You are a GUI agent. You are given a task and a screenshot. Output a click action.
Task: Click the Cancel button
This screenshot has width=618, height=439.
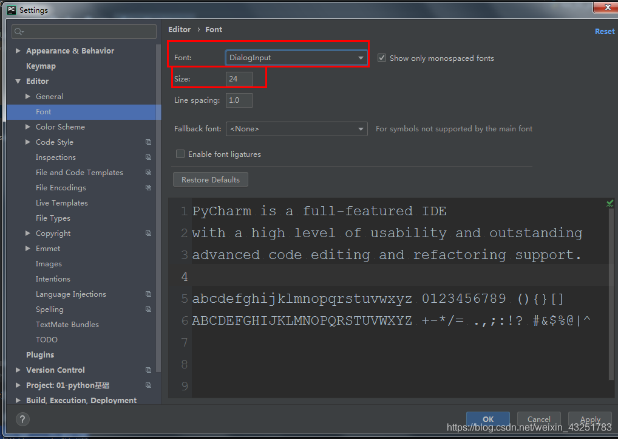(539, 420)
